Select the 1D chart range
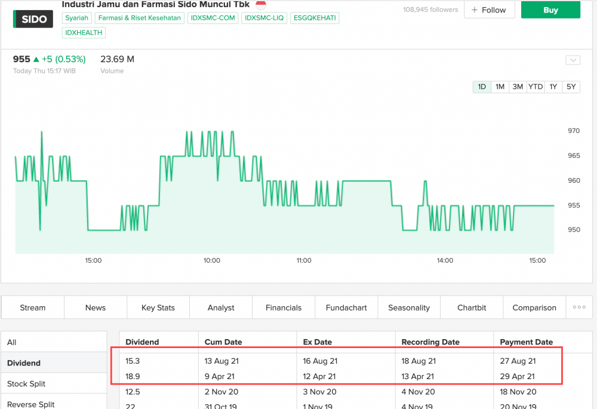This screenshot has height=409, width=597. pos(482,87)
